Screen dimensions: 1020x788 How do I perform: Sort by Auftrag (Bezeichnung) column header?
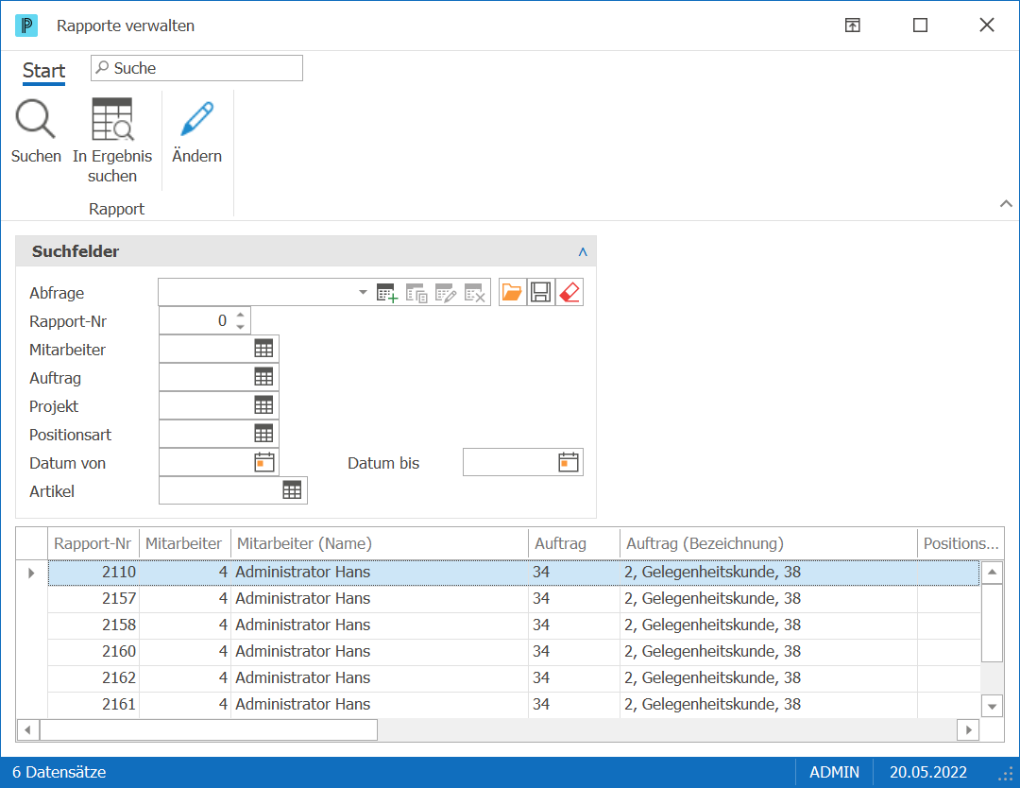(x=768, y=543)
